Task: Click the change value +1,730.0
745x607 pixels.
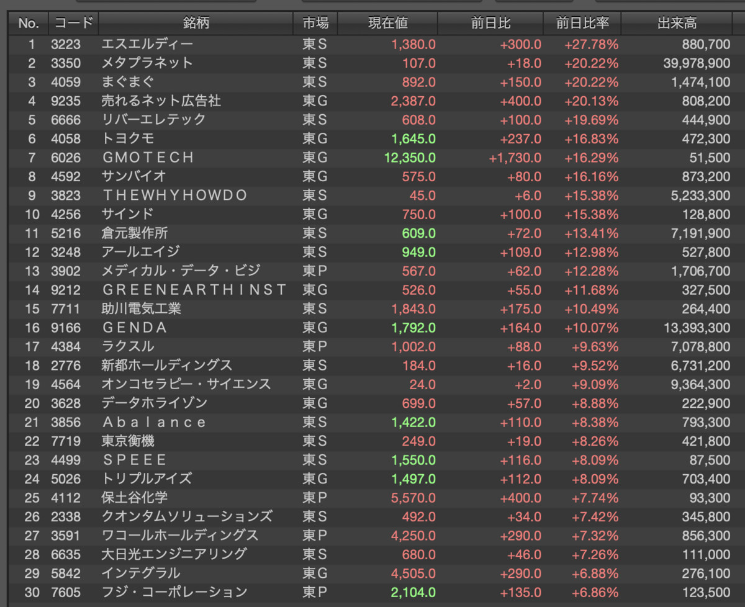Action: (515, 158)
